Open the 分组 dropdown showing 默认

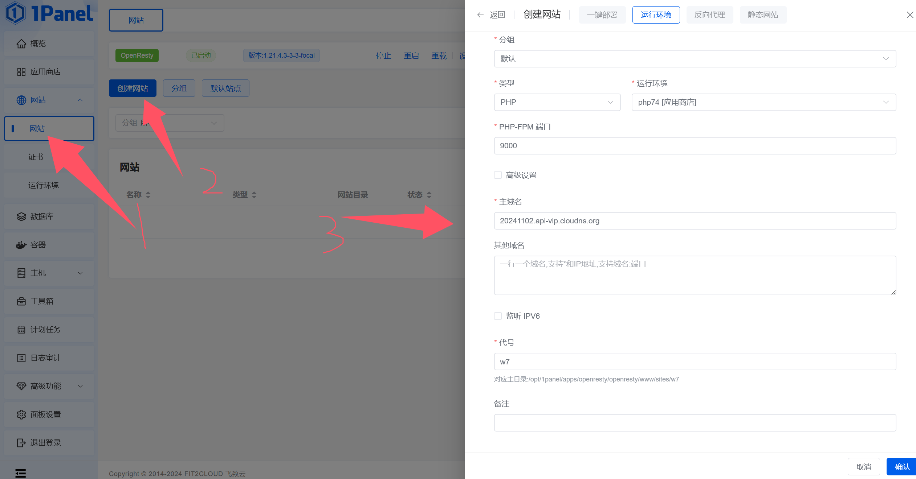pyautogui.click(x=695, y=59)
